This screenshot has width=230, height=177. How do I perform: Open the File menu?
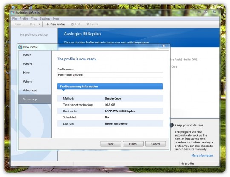[14, 19]
